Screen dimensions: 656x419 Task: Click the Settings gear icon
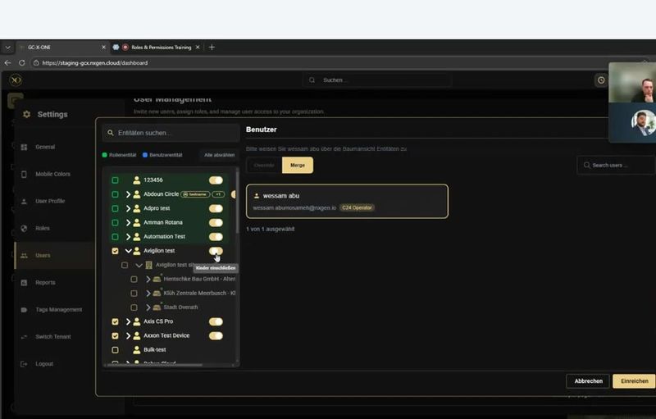click(x=27, y=114)
